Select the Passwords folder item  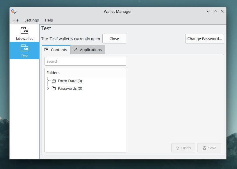point(70,89)
